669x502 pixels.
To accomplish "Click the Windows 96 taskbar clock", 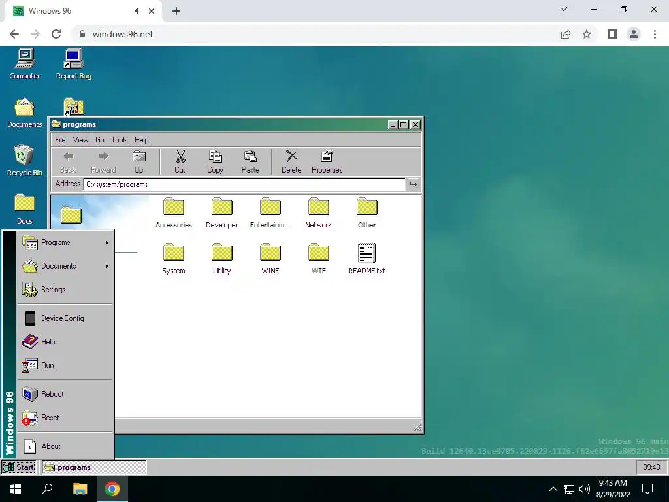I will point(651,467).
